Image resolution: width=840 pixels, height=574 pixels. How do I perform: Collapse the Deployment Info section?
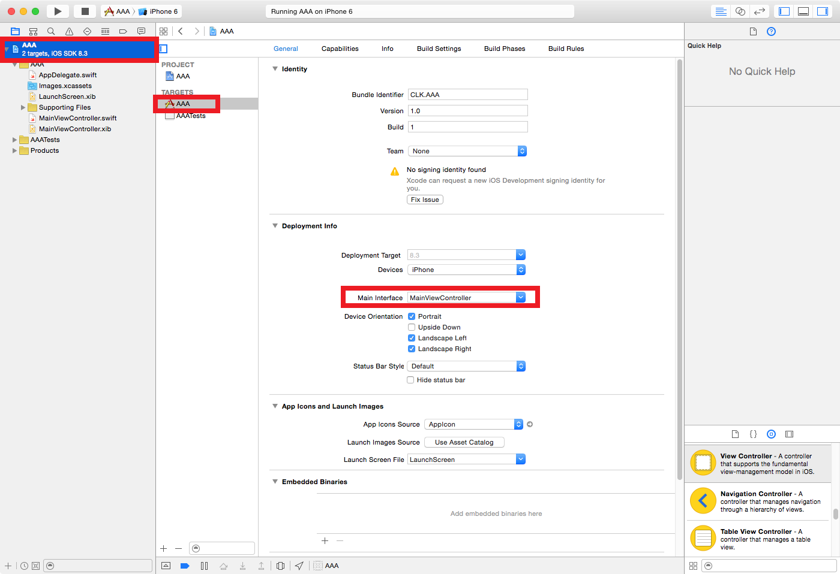click(275, 226)
